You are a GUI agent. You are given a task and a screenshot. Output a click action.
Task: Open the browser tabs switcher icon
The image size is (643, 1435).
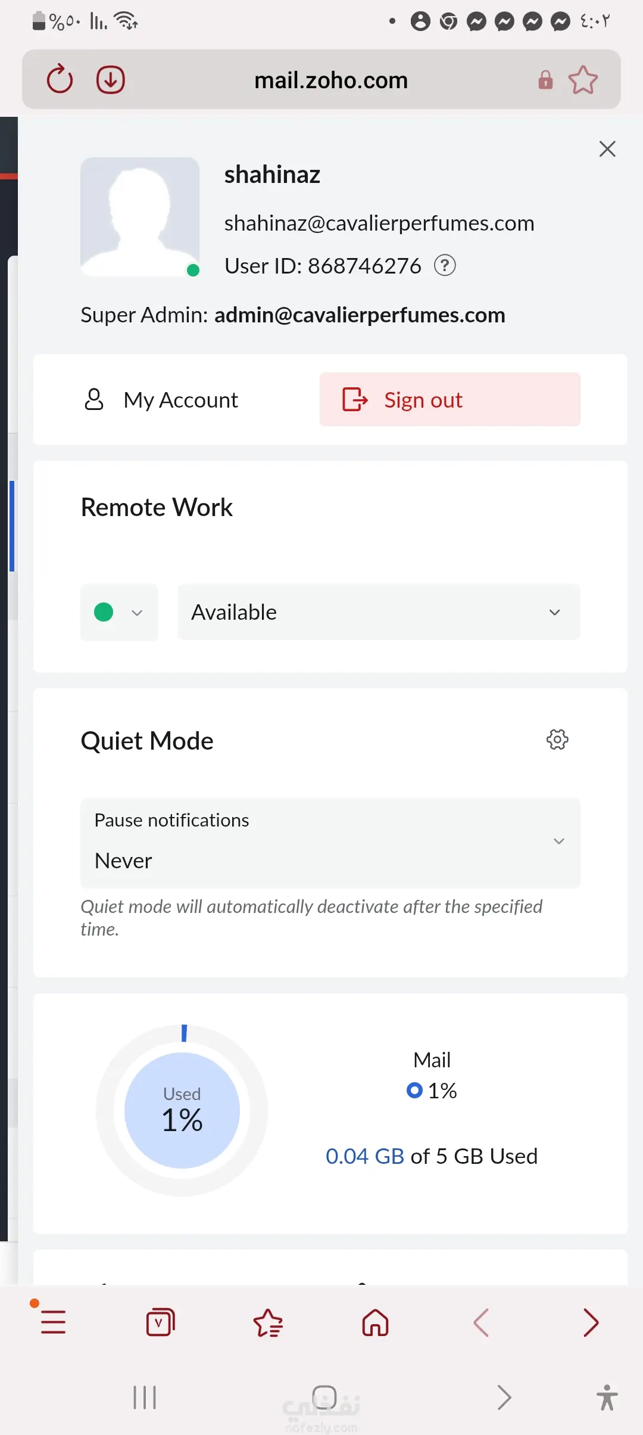(x=160, y=1322)
